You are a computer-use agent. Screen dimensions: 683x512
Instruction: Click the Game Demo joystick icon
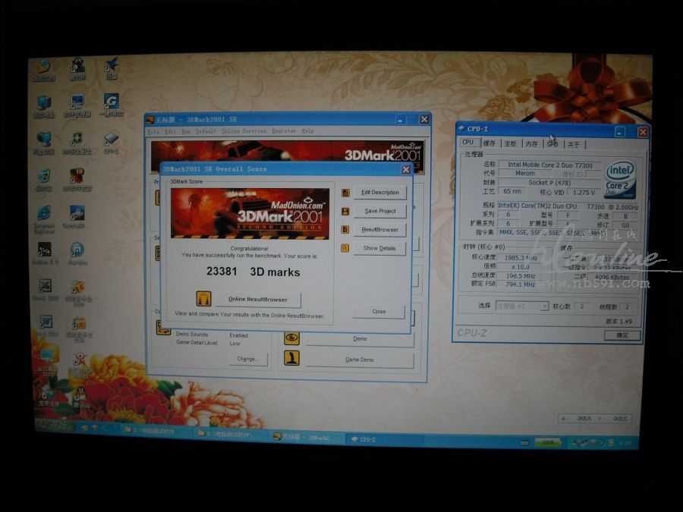pyautogui.click(x=291, y=359)
